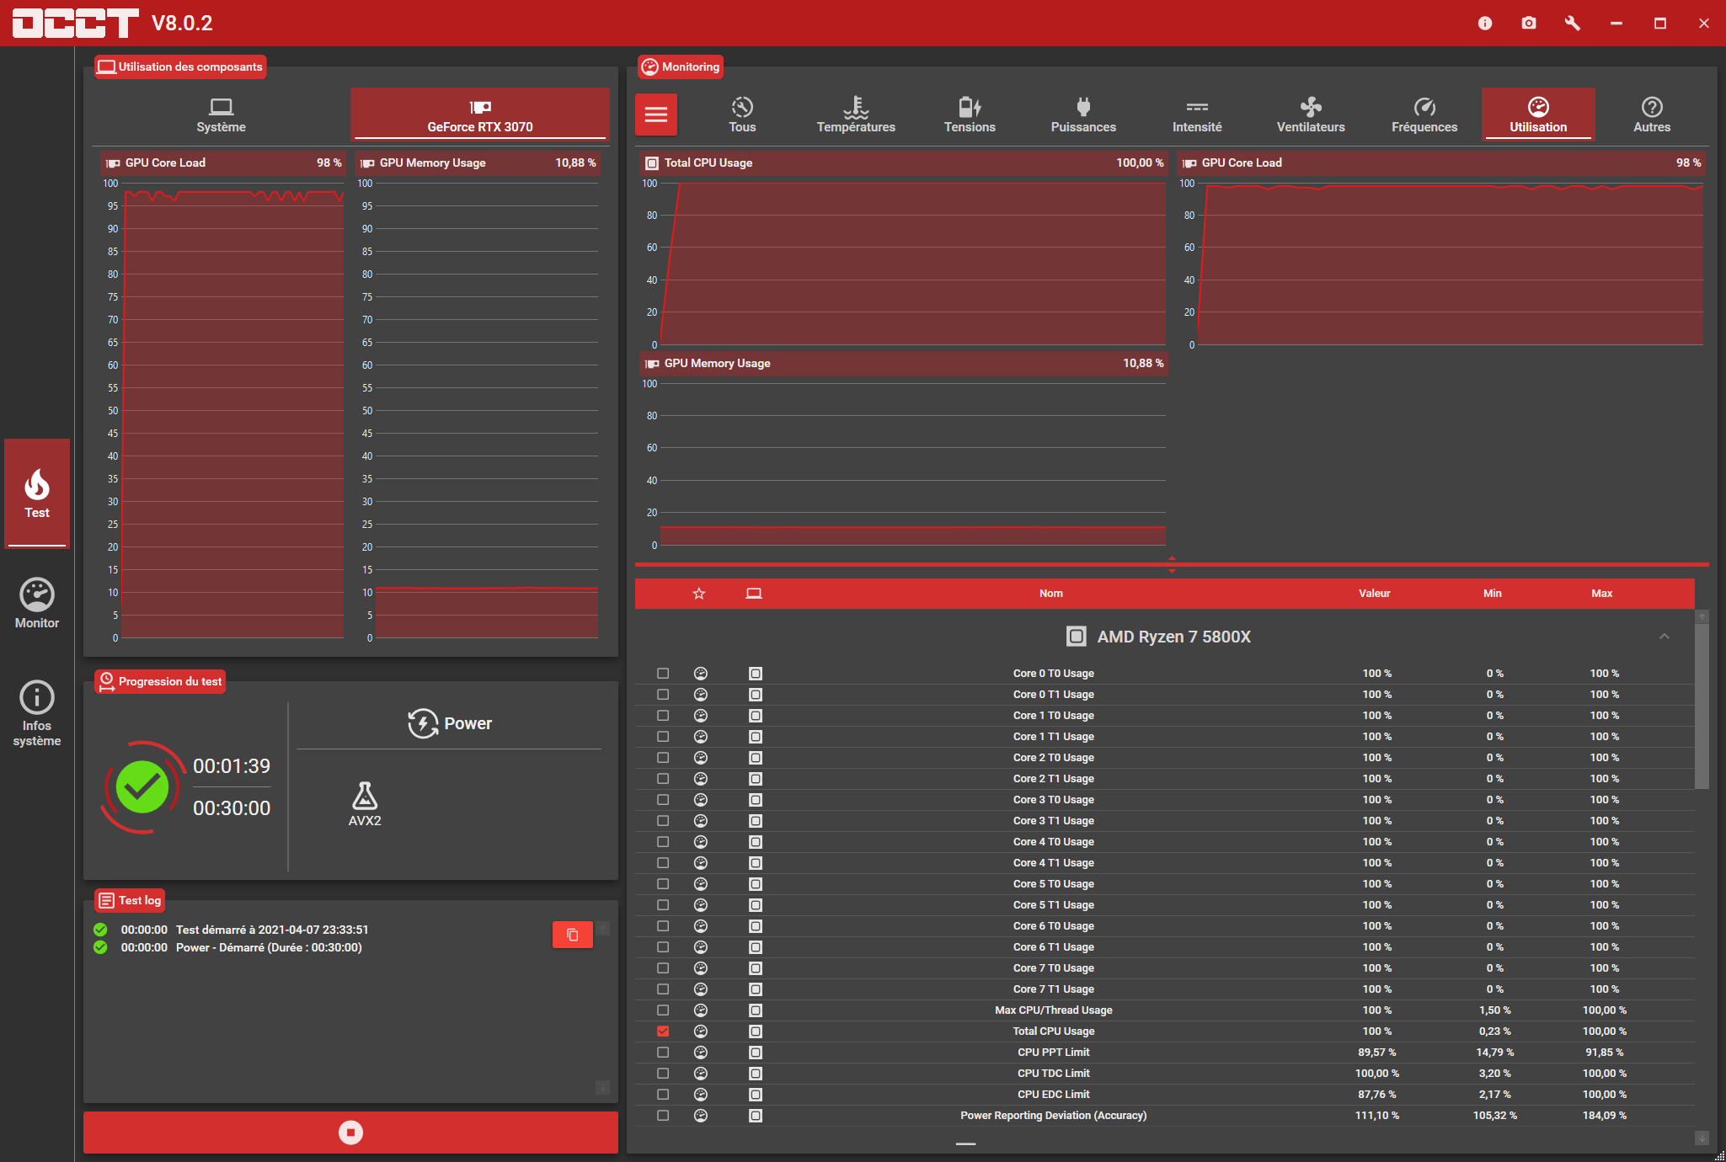The height and width of the screenshot is (1162, 1726).
Task: Click the red hamburger menu button
Action: [656, 115]
